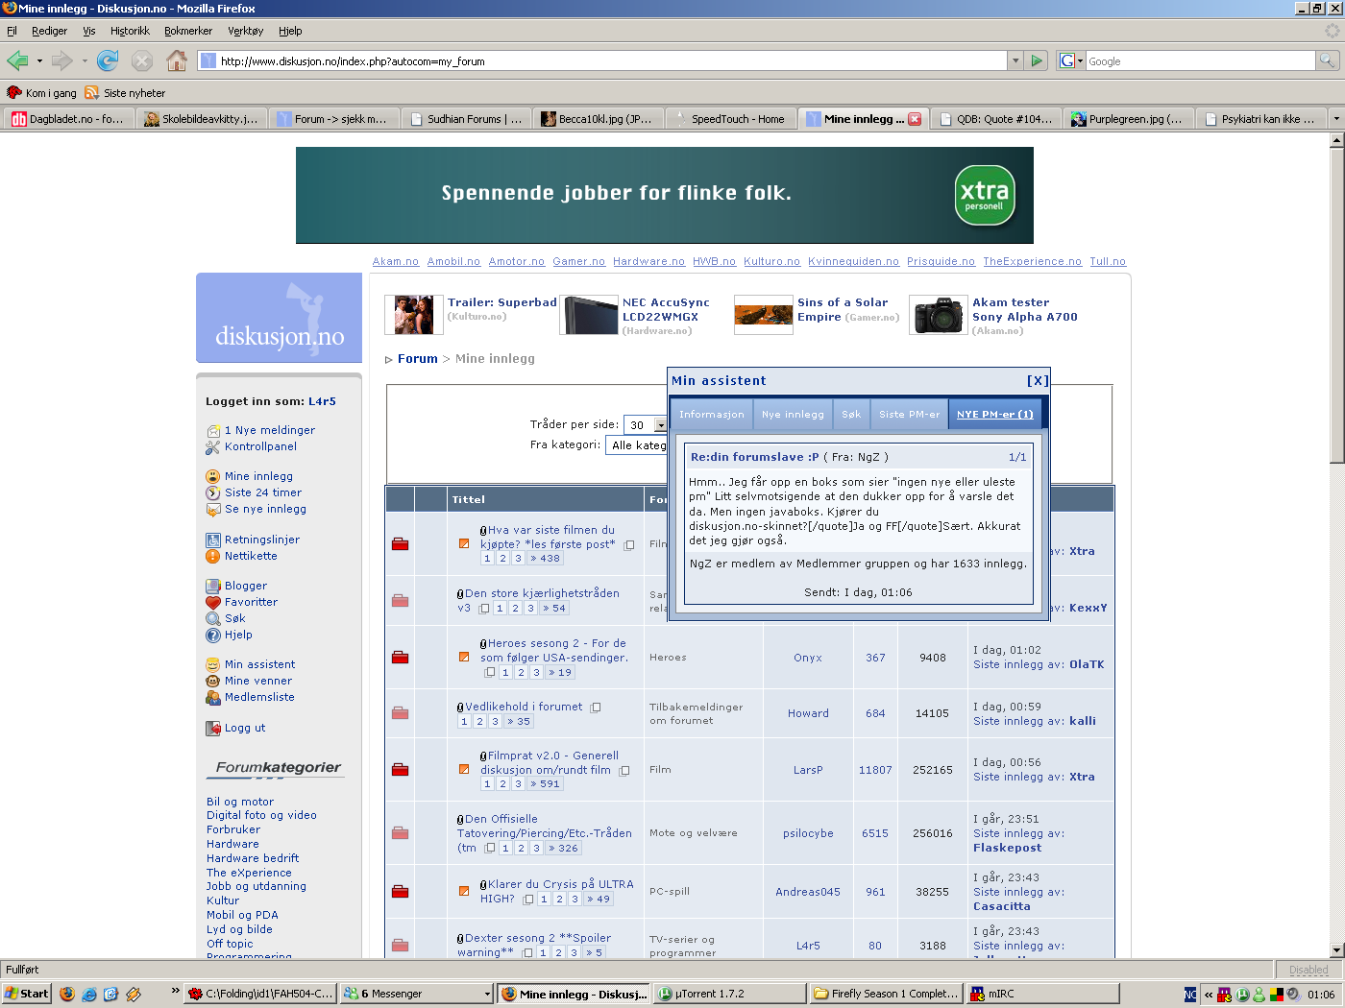Click the Forum breadcrumb link
The height and width of the screenshot is (1008, 1345).
(x=418, y=359)
